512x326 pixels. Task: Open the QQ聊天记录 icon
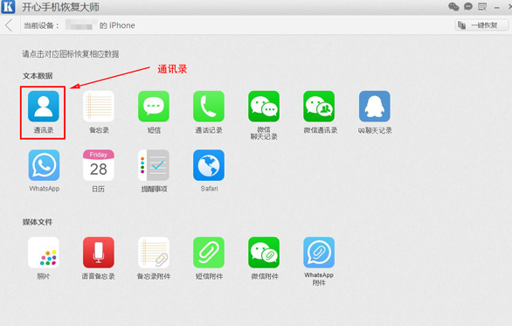click(x=375, y=107)
